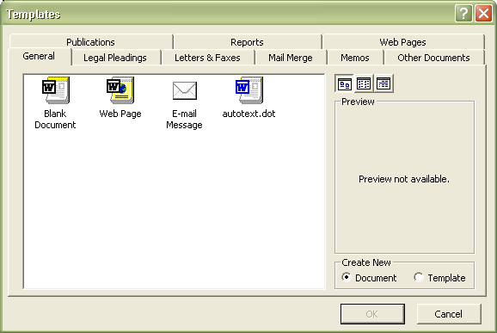Open the Web Pages tab

coord(403,42)
